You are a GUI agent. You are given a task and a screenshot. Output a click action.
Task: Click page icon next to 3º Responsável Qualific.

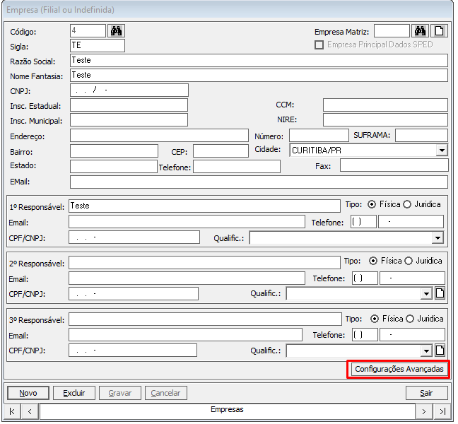coord(440,350)
